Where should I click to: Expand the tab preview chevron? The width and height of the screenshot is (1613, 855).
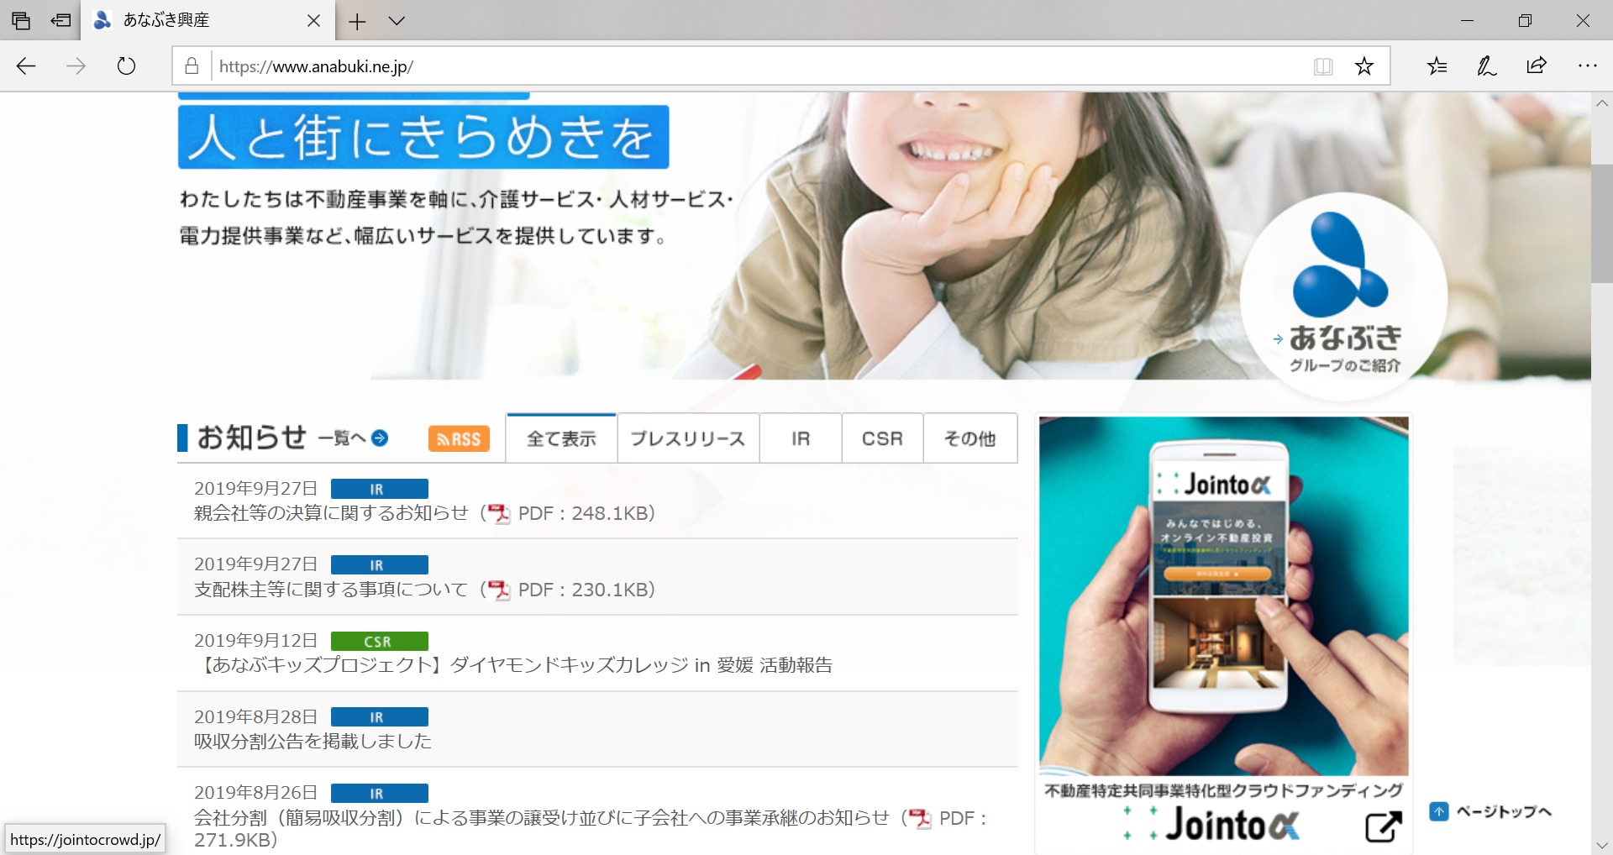click(397, 21)
